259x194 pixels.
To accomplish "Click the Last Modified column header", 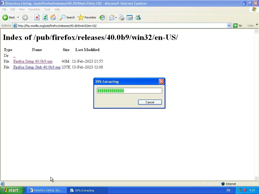I will point(87,50).
